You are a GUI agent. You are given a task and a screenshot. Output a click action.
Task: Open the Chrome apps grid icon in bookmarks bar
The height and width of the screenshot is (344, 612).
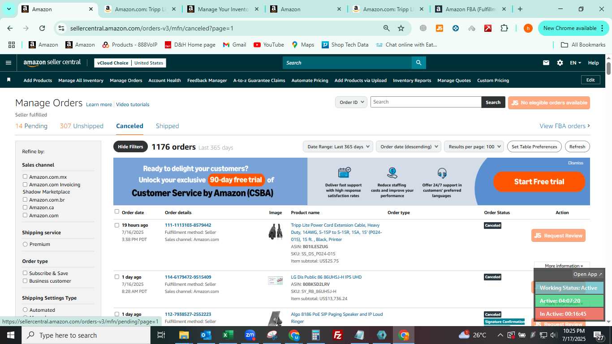point(12,45)
